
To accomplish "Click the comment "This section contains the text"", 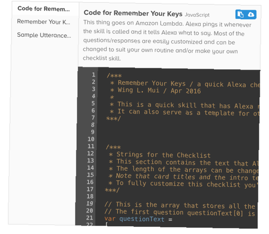I will tap(183, 163).
